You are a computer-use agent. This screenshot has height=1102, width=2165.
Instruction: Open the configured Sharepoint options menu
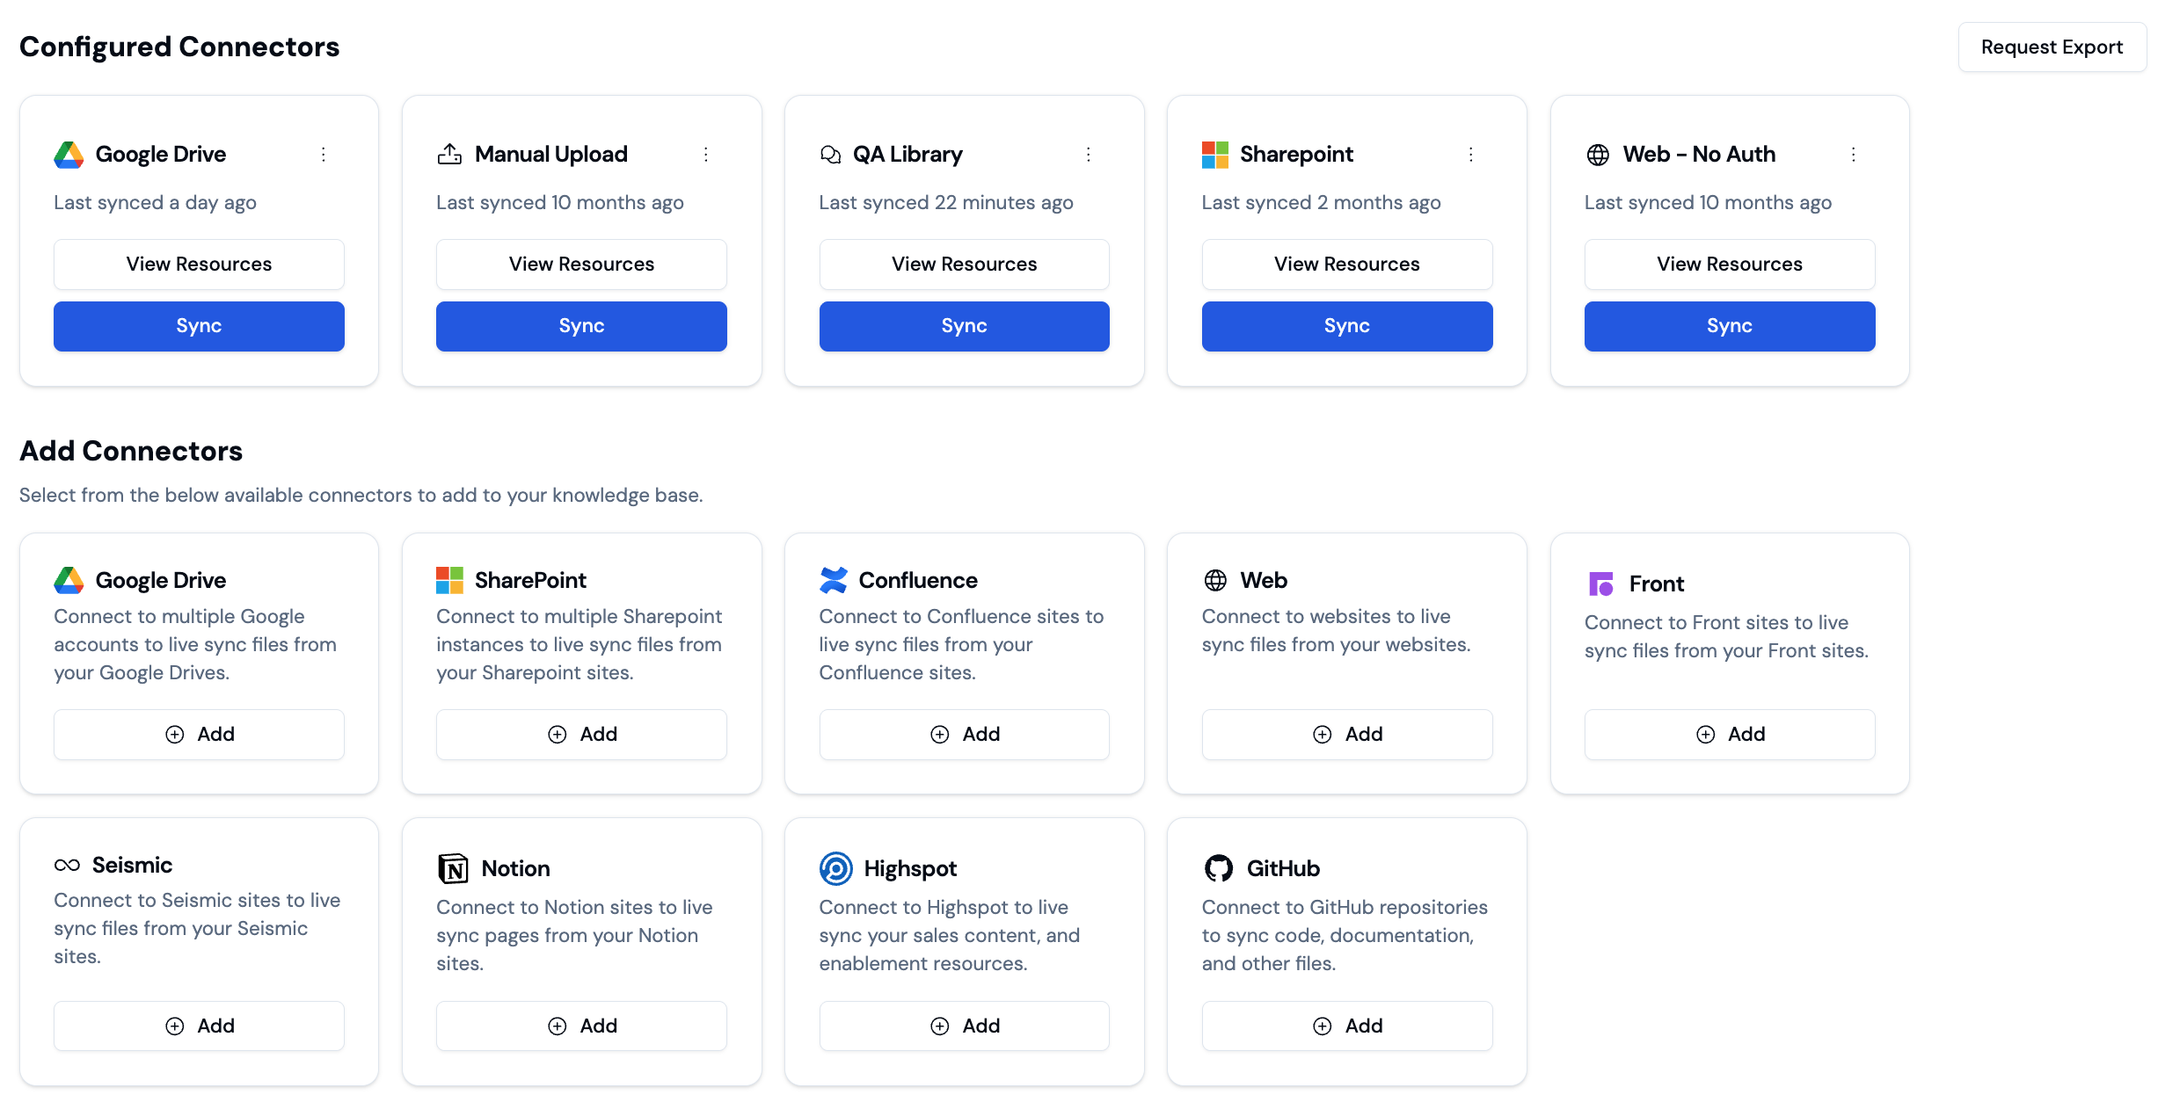(1471, 155)
